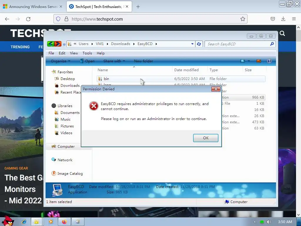Viewport: 301px width, 226px height.
Task: Go forward using Explorer's orange forward arrow
Action: pos(58,44)
